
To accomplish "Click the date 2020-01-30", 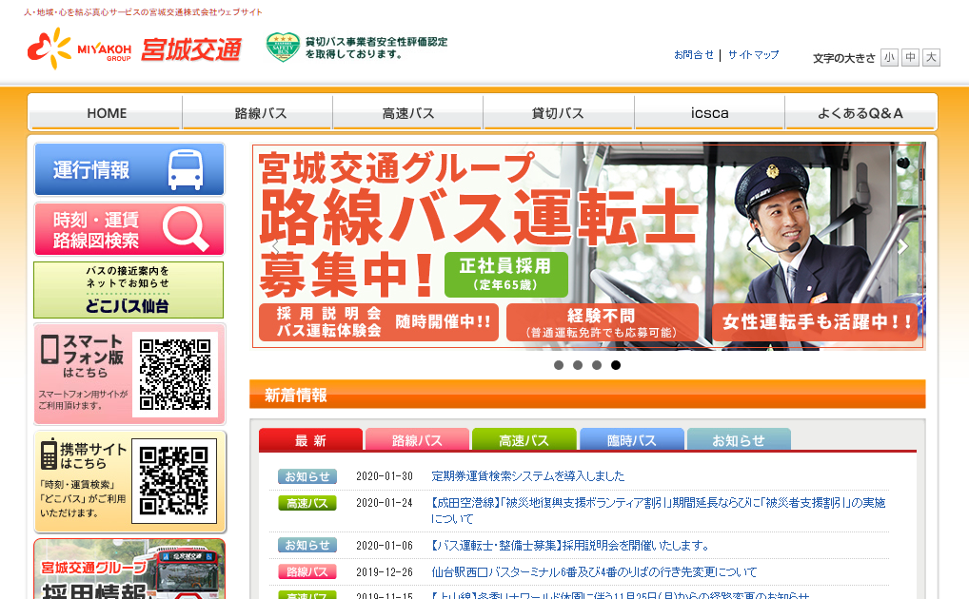I will tap(385, 476).
